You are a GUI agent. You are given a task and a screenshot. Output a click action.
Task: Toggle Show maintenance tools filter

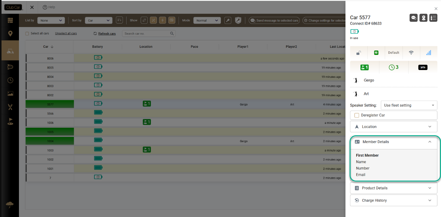coord(153,20)
